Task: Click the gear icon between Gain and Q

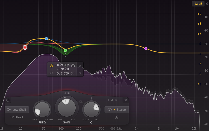Action: pos(81,102)
